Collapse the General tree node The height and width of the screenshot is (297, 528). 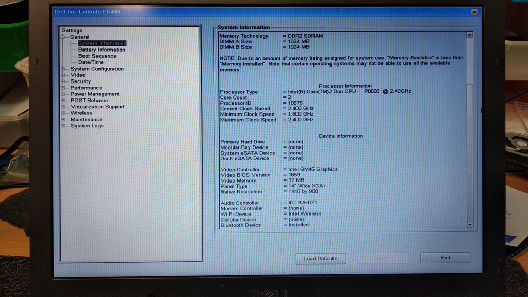pos(63,37)
